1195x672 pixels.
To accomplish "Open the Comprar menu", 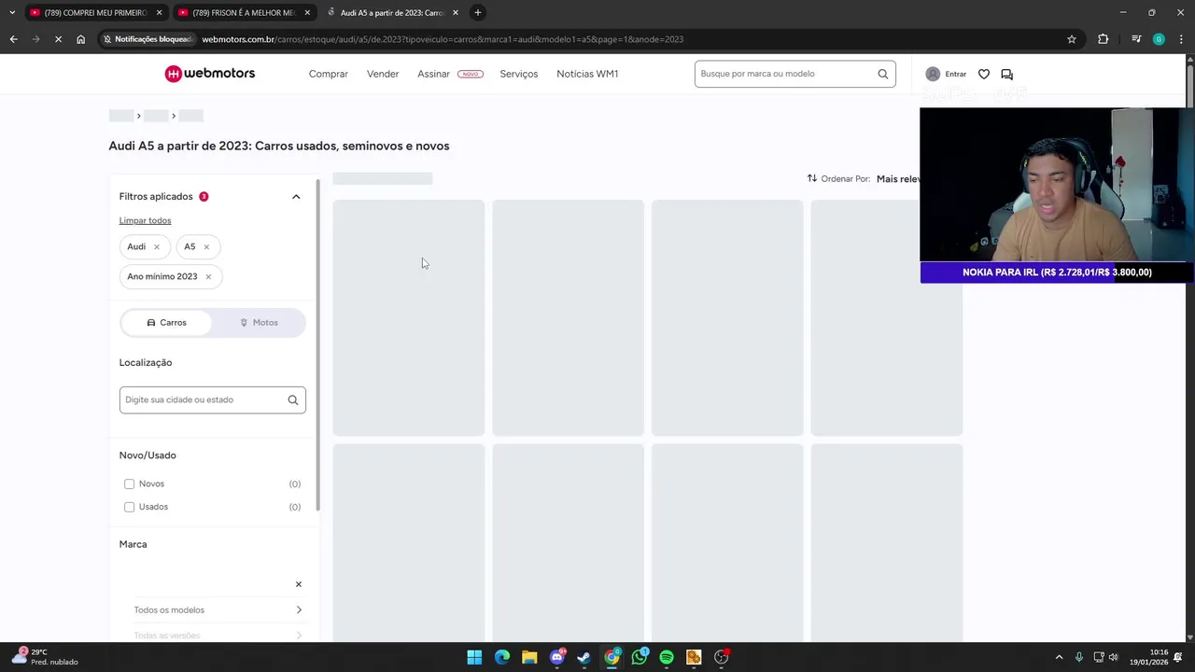I will pyautogui.click(x=329, y=74).
